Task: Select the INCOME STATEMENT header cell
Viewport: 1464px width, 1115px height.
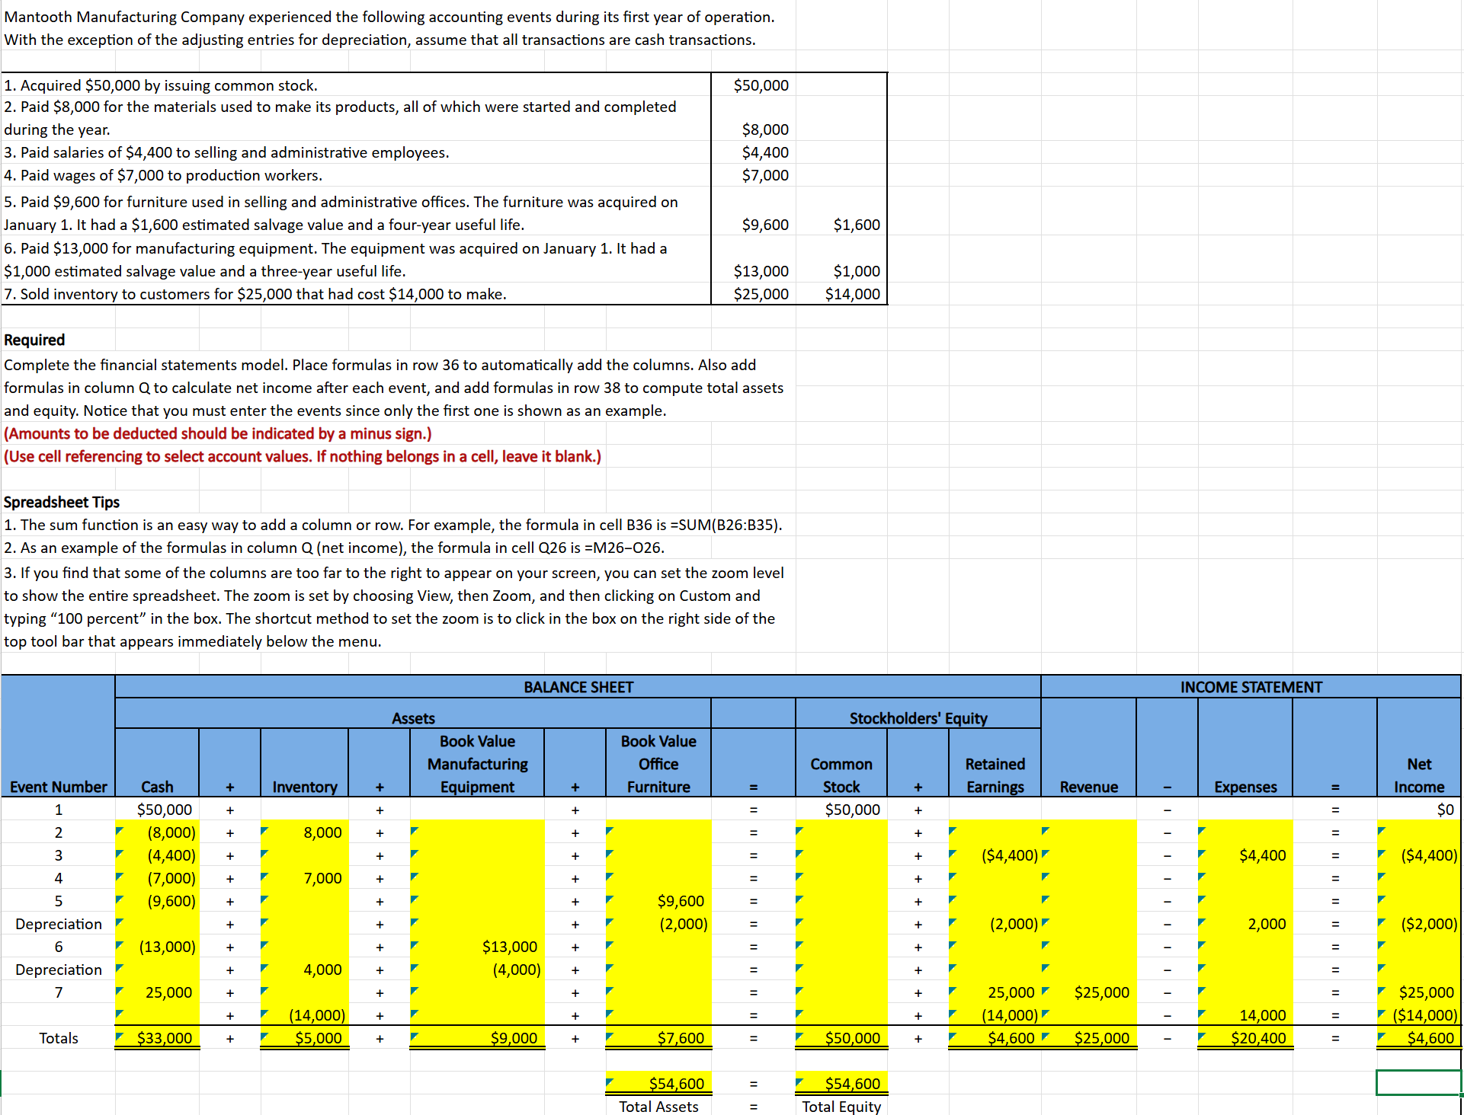Action: pos(1251,687)
